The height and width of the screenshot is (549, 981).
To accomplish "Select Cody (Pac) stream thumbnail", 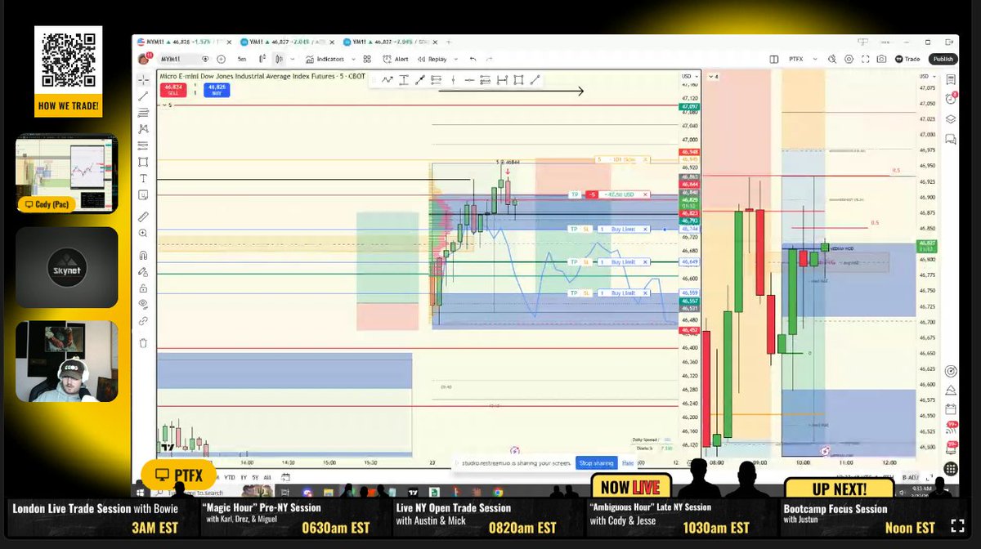I will (x=67, y=175).
